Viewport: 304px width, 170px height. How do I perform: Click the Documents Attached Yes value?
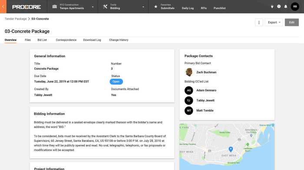114,95
